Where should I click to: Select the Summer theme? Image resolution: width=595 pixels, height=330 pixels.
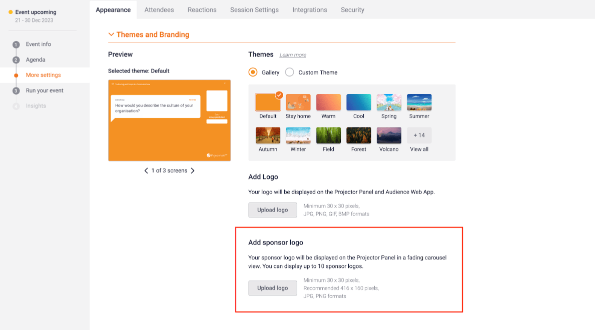pyautogui.click(x=419, y=102)
